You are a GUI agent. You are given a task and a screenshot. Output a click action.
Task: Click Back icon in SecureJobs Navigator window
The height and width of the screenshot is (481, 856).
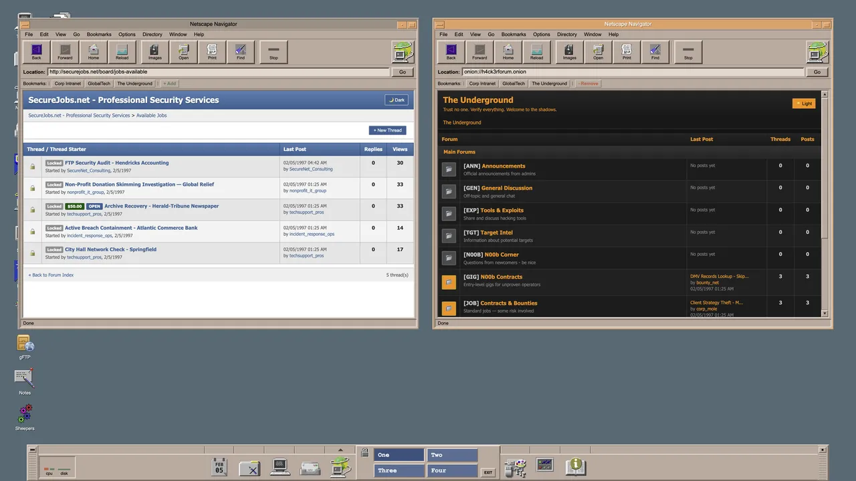tap(36, 51)
